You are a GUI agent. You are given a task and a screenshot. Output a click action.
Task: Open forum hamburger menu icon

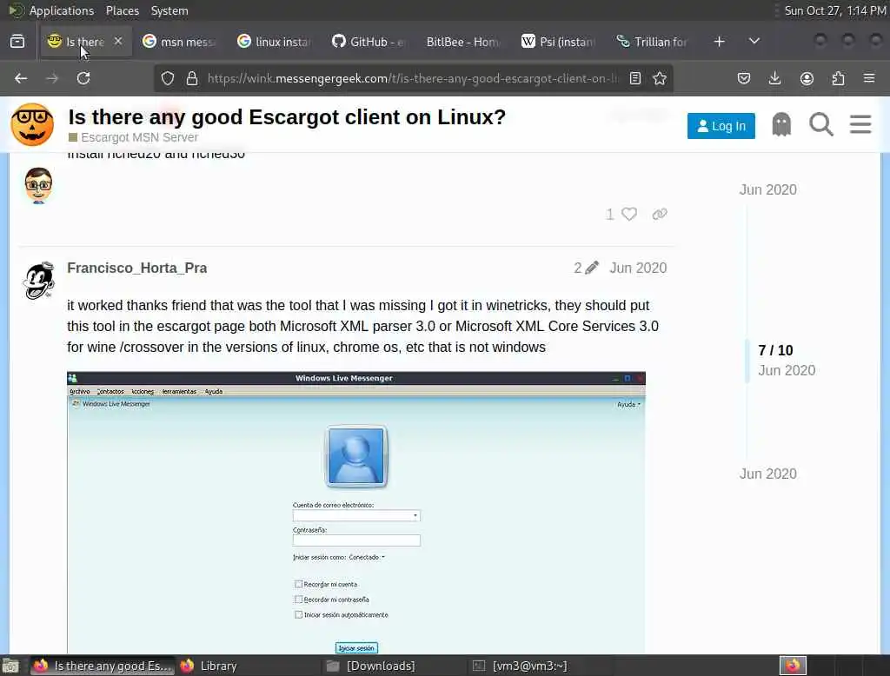pyautogui.click(x=860, y=123)
